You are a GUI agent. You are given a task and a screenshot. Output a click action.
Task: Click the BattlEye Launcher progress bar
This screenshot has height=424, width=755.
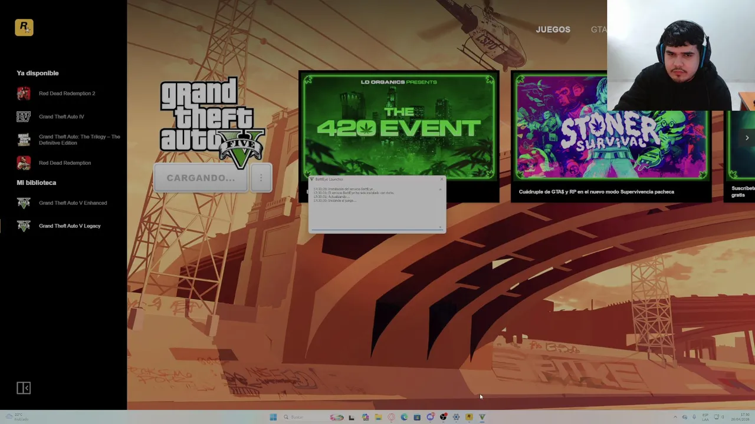[x=377, y=228]
